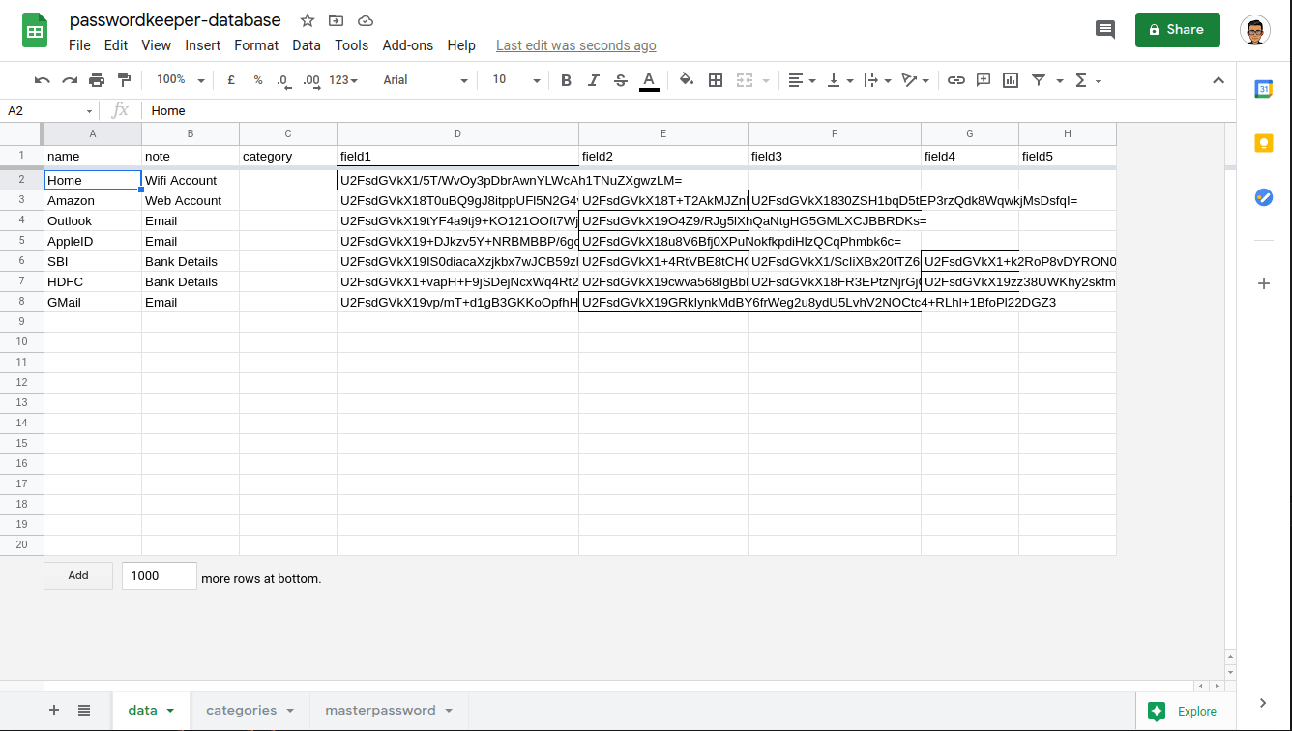Viewport: 1292px width, 731px height.
Task: Open the Tools menu
Action: pos(352,45)
